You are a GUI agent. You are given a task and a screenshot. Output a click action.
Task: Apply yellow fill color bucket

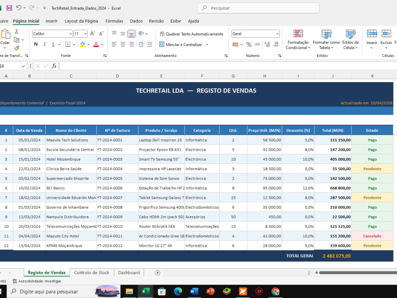point(83,44)
